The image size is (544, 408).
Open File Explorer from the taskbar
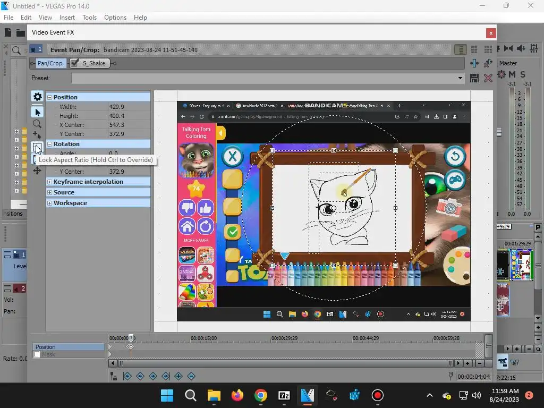pyautogui.click(x=214, y=395)
